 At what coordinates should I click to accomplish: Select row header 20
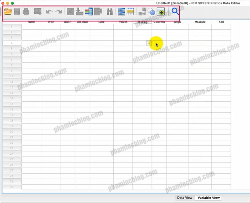[12, 132]
